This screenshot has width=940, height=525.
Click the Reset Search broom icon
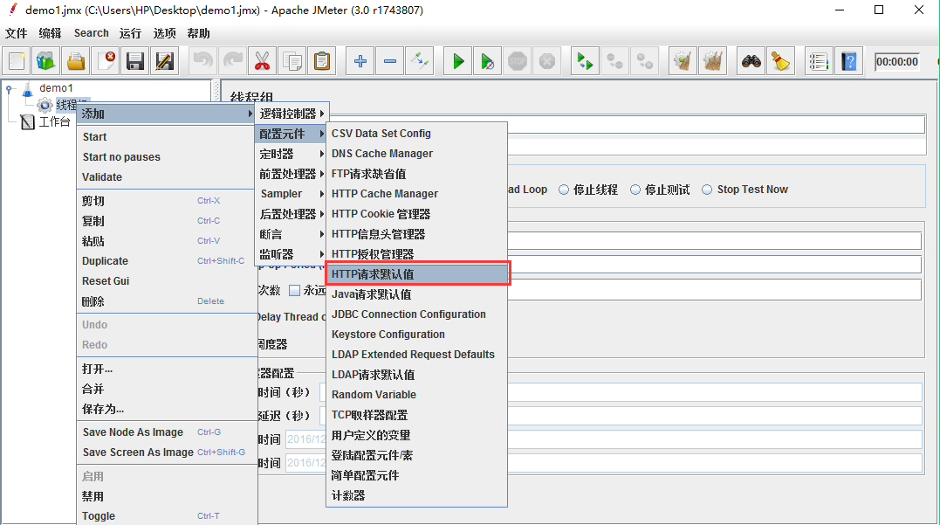tap(780, 61)
